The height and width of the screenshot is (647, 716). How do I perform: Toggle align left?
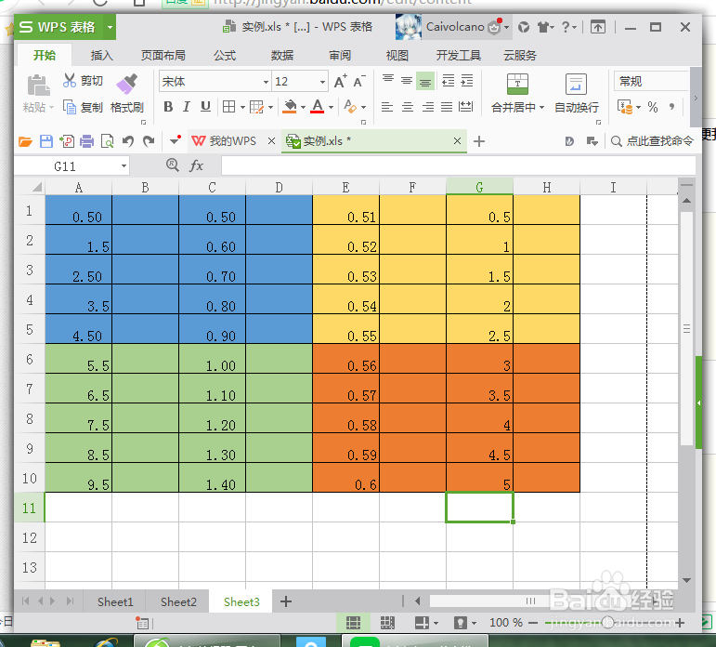387,107
